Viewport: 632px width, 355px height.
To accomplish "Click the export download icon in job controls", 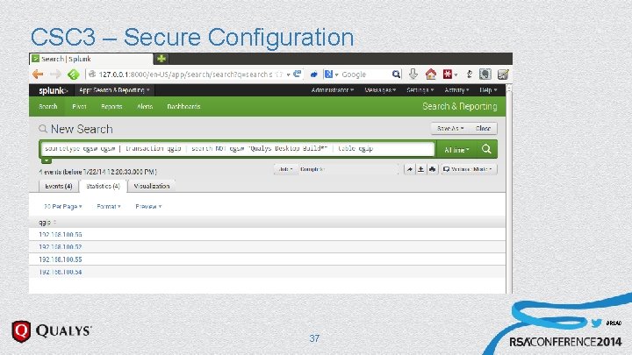I will coord(420,169).
